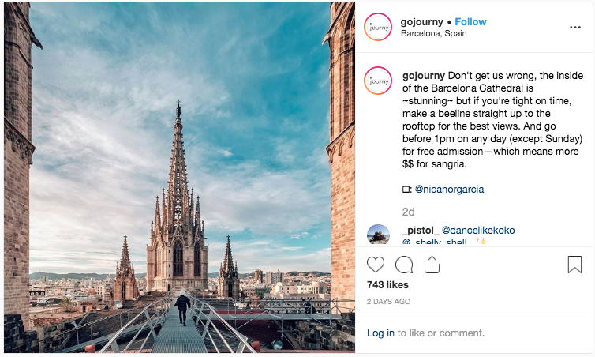Open the @dancelikekoko mention

[478, 230]
